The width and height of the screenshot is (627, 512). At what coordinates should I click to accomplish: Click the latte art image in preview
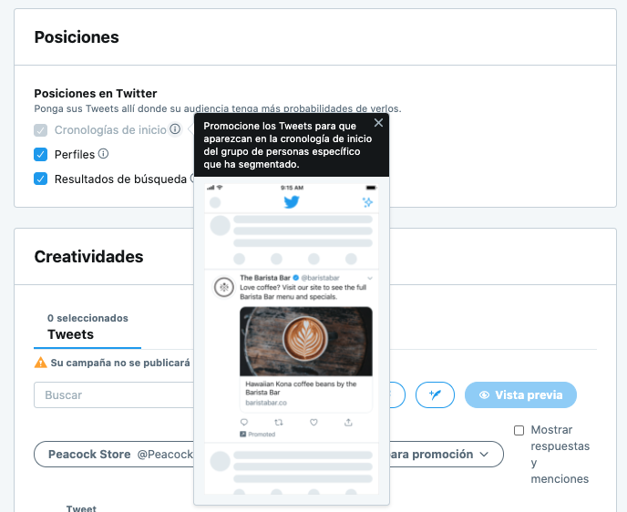point(306,342)
